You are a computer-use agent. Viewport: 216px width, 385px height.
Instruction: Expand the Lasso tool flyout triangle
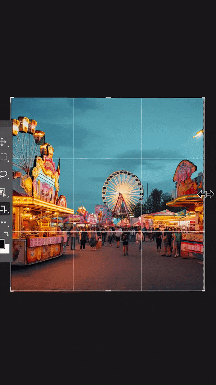click(x=8, y=179)
